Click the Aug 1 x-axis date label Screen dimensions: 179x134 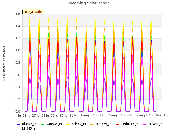pos(78,115)
